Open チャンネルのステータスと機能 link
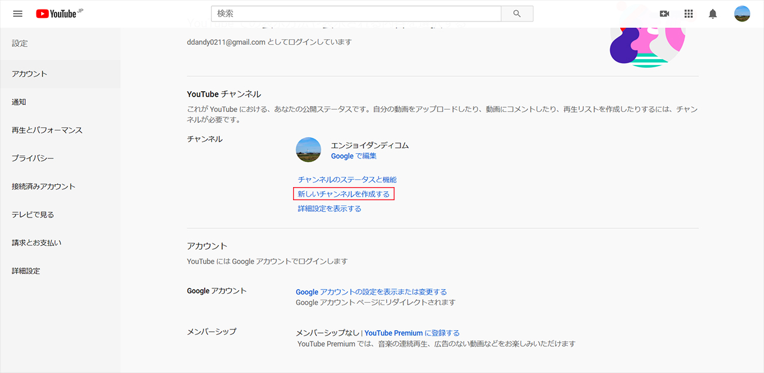The image size is (764, 373). pyautogui.click(x=347, y=179)
